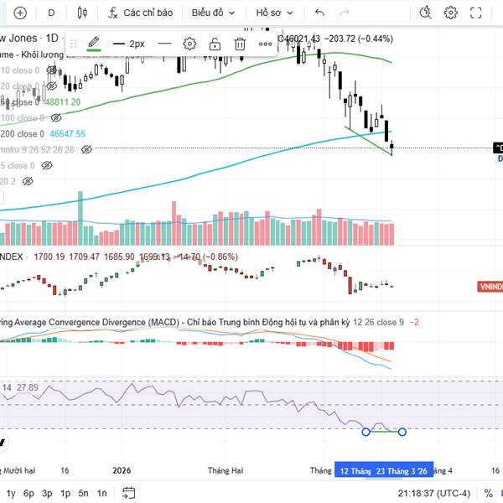
Task: Open the candlestick chart type menu
Action: pyautogui.click(x=82, y=13)
